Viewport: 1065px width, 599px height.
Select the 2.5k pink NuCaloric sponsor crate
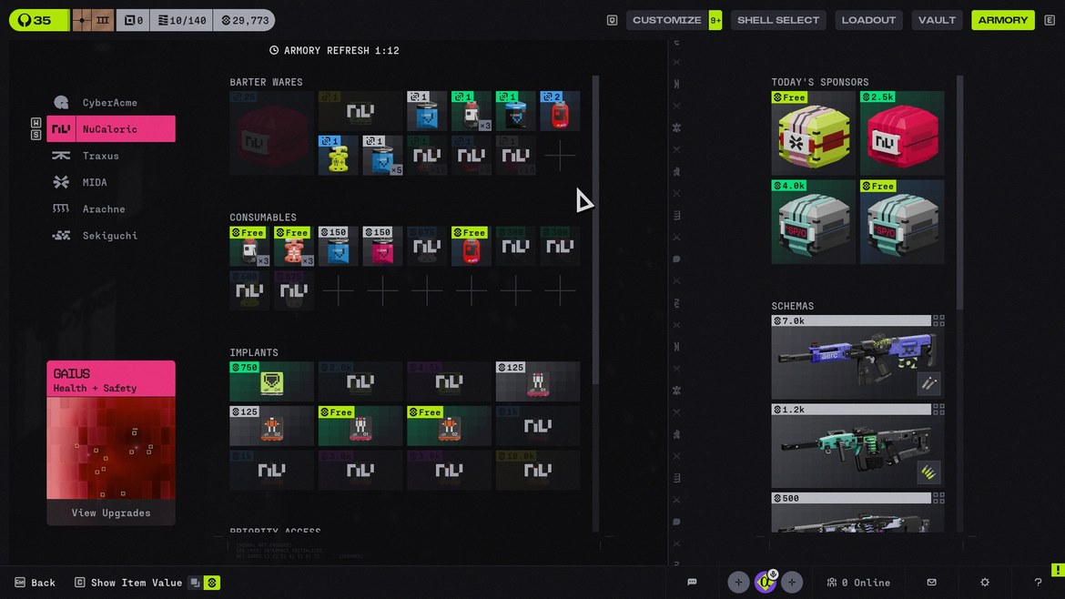pos(901,134)
